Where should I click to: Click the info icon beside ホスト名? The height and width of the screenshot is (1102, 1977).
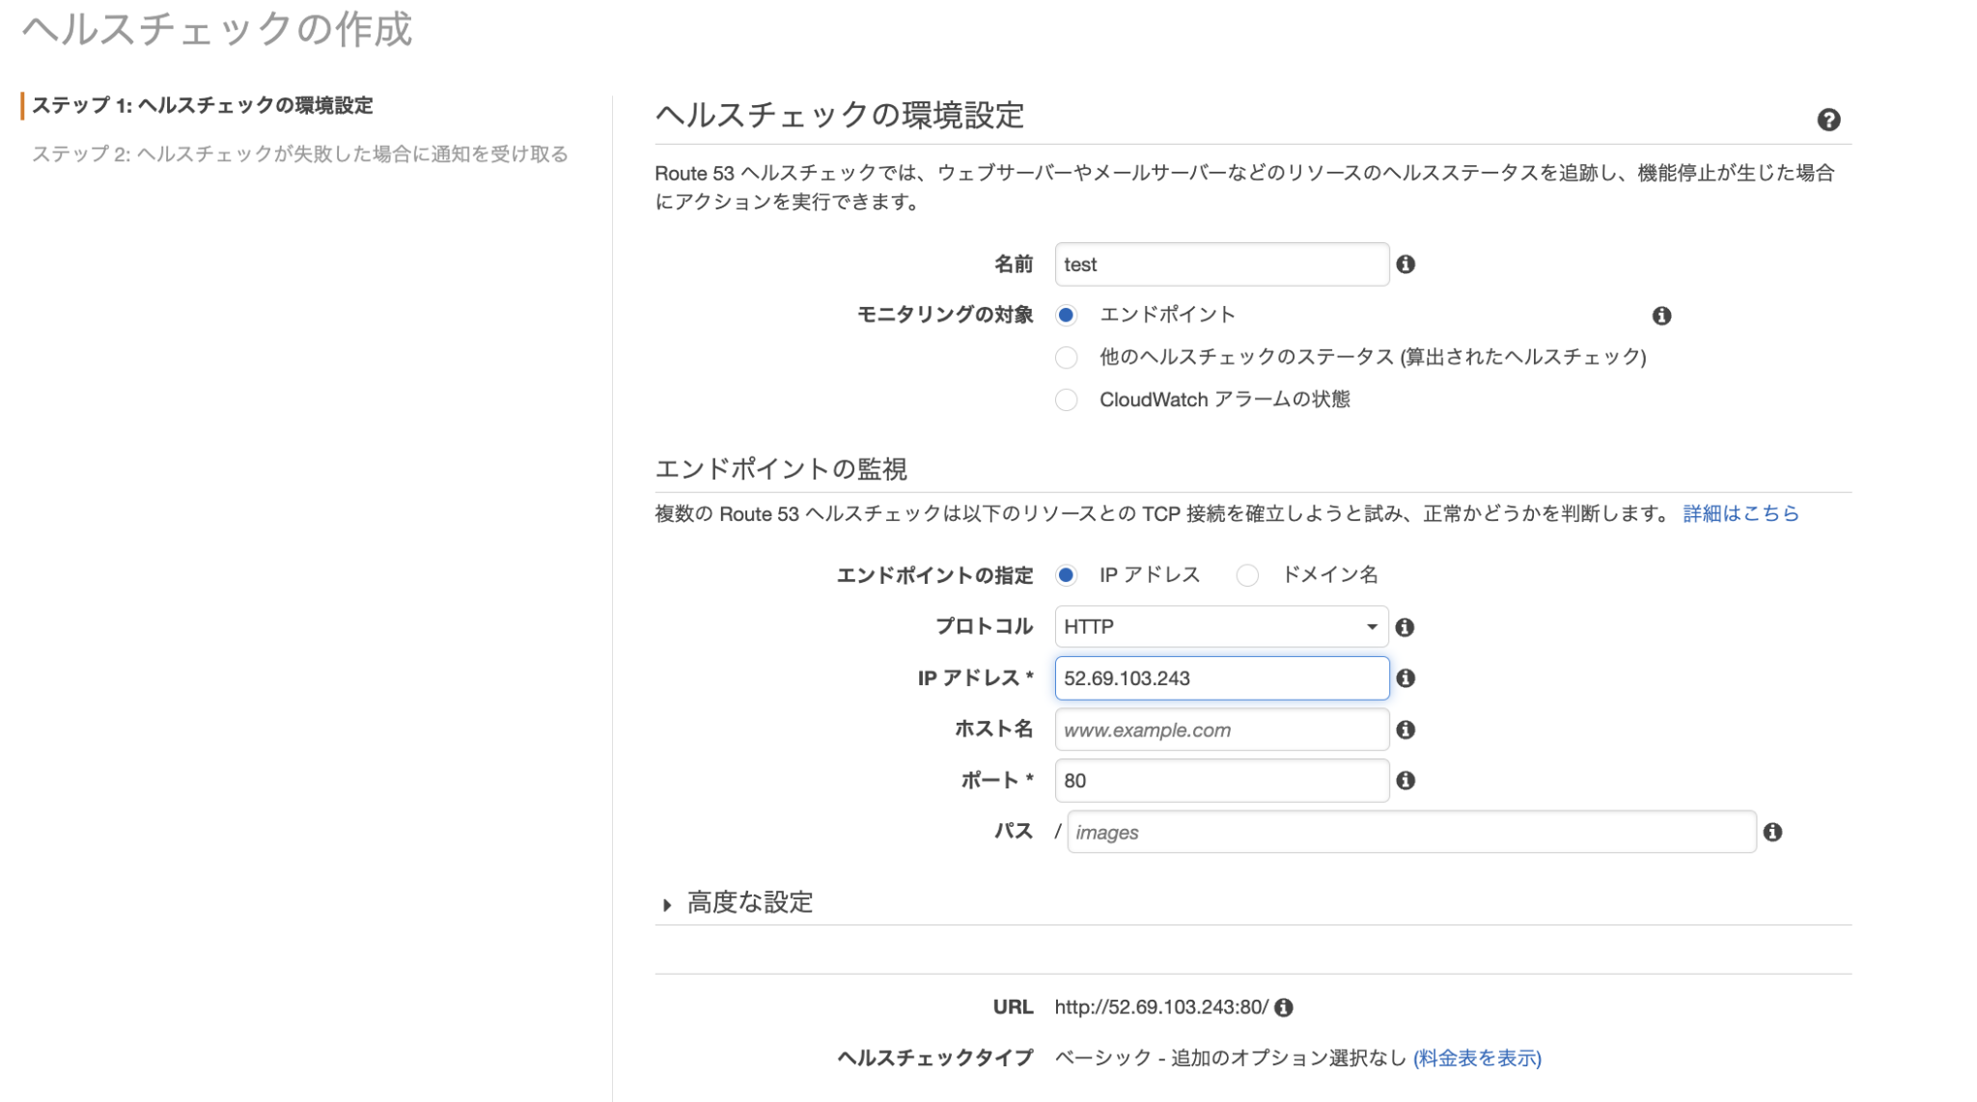point(1407,730)
